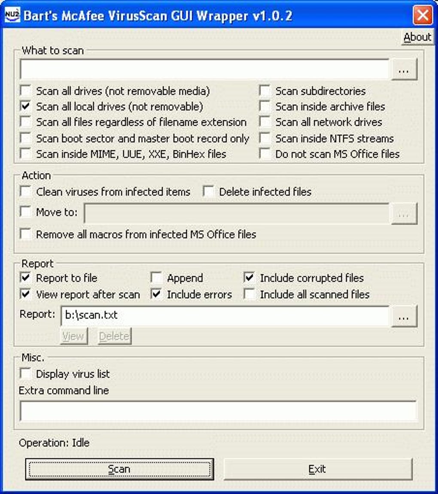Open the About menu item
438x494 pixels.
click(x=417, y=37)
